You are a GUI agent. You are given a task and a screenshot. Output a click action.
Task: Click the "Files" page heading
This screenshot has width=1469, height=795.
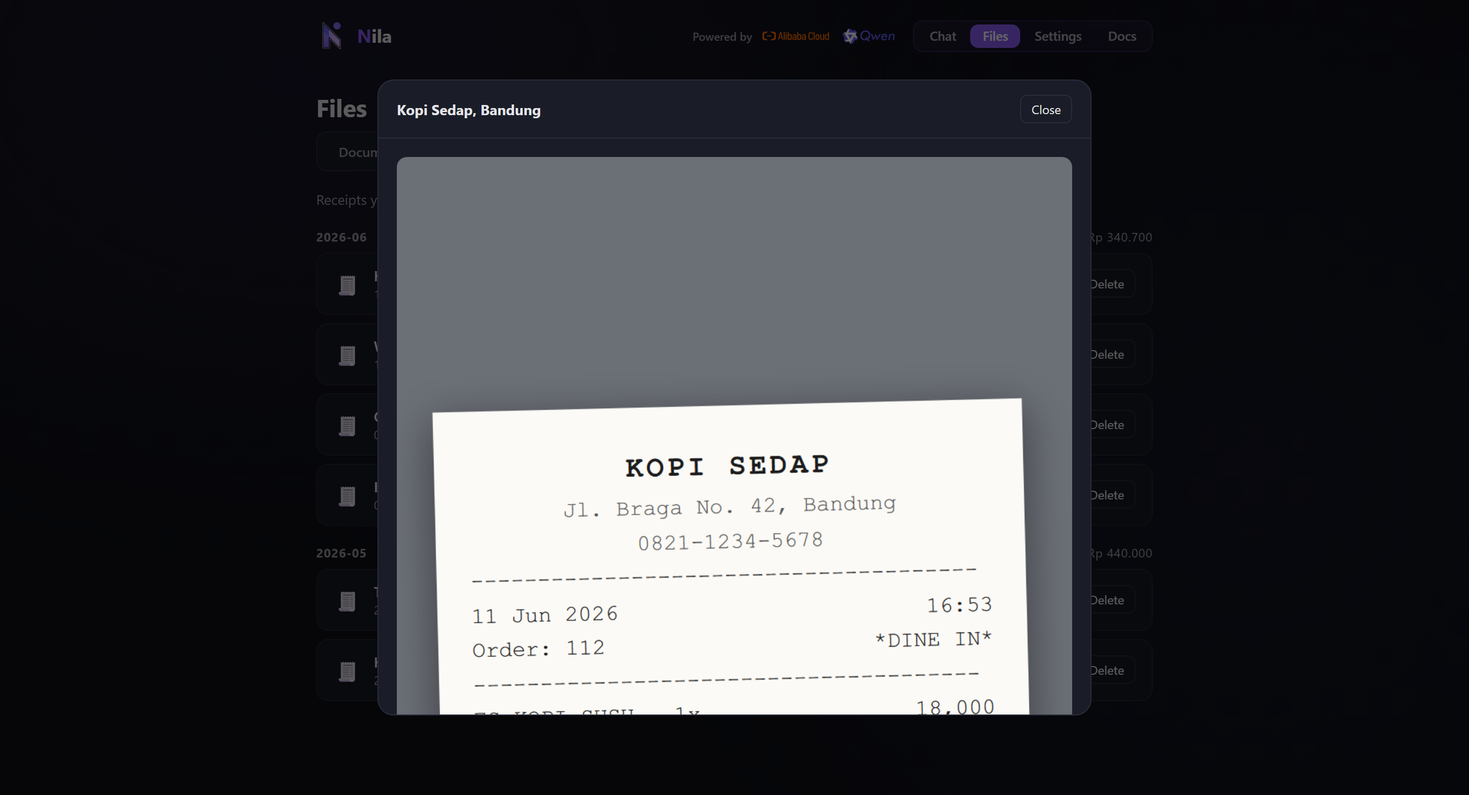pos(342,108)
